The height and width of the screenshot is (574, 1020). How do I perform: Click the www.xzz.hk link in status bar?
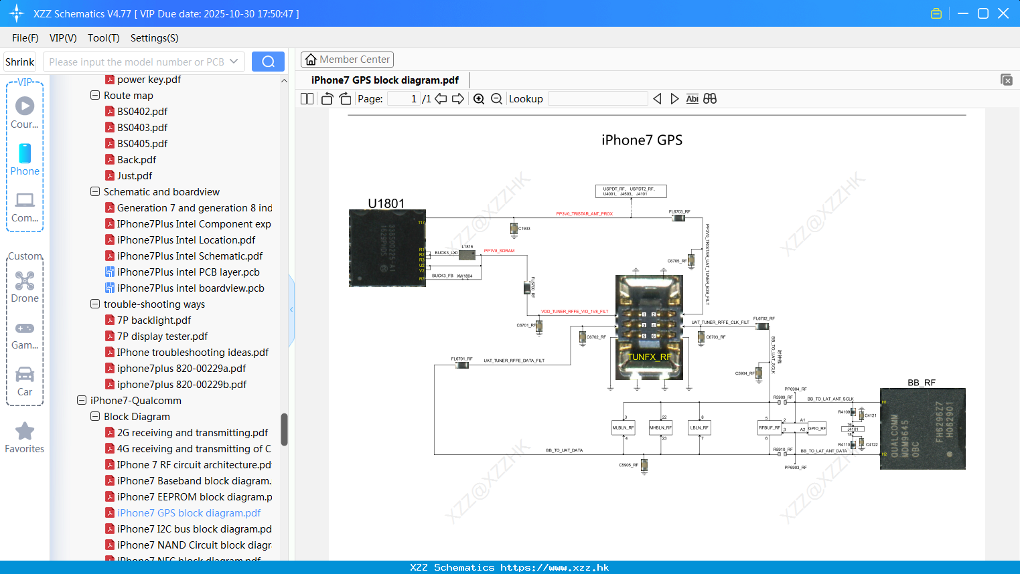555,567
